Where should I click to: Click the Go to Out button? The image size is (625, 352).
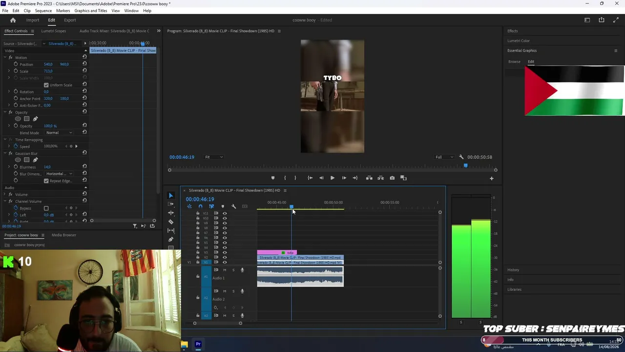point(355,178)
